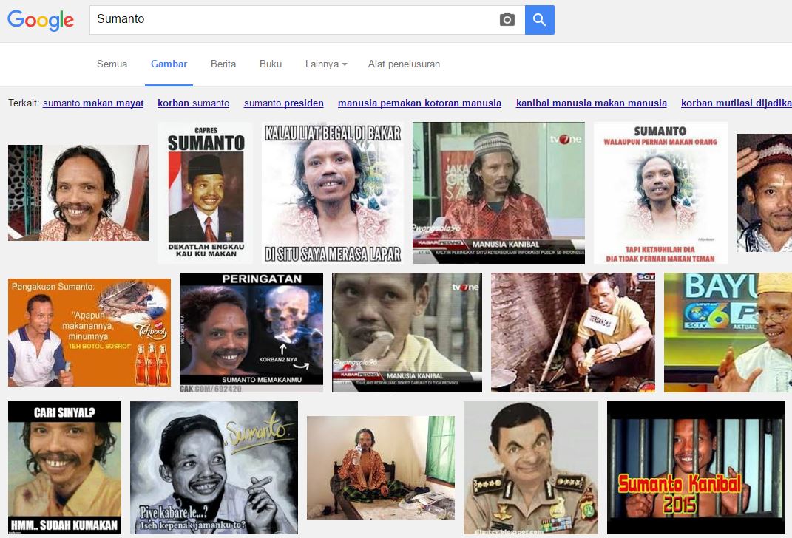Select the Gambar tab
This screenshot has width=792, height=538.
click(x=169, y=64)
